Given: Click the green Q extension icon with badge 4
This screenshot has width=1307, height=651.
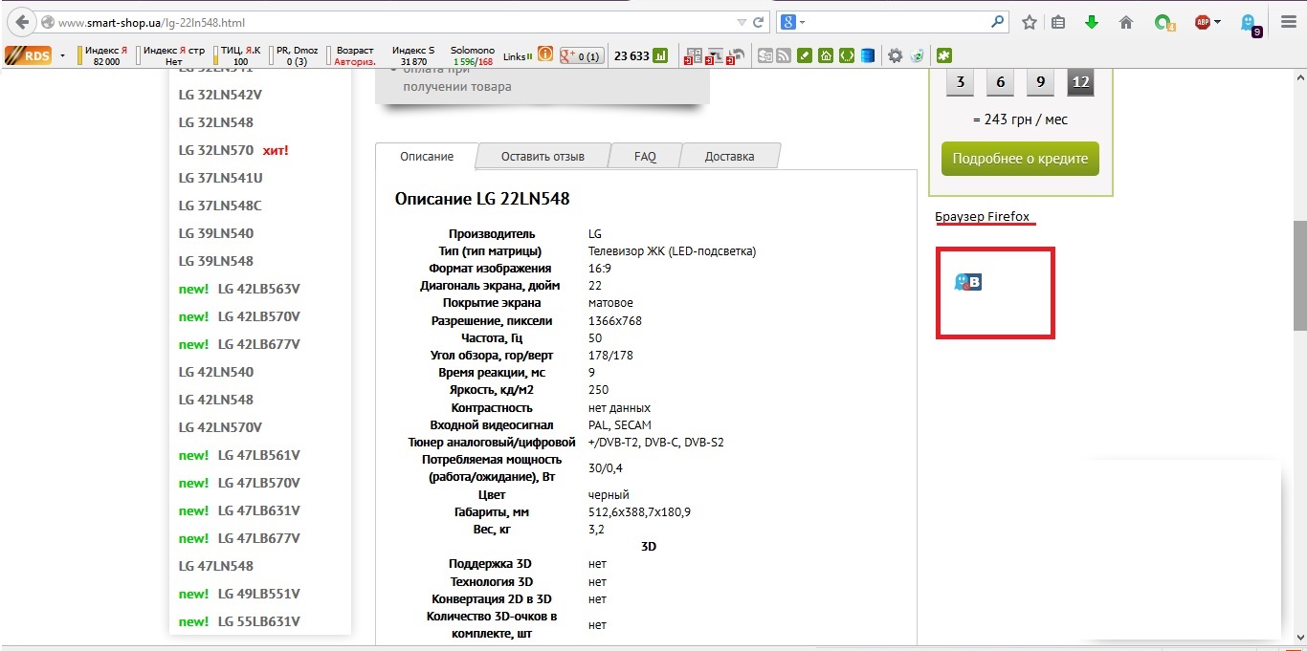Looking at the screenshot, I should [1163, 23].
